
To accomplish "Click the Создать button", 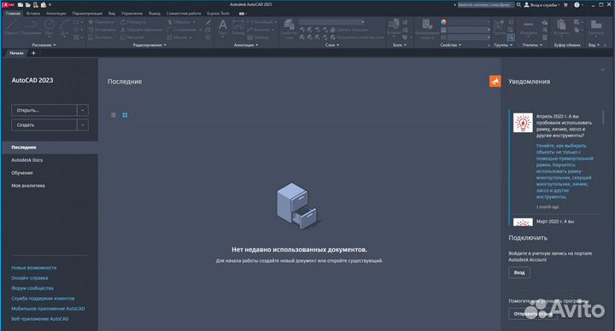I will 44,125.
